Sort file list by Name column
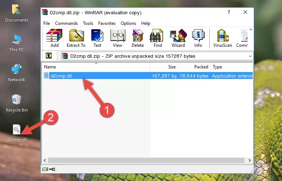The image size is (282, 181). point(96,67)
